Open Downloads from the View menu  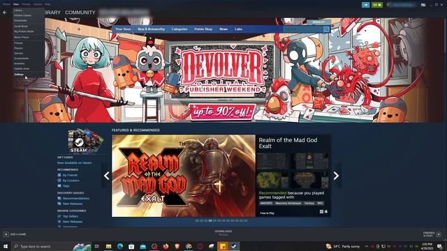[x=20, y=20]
